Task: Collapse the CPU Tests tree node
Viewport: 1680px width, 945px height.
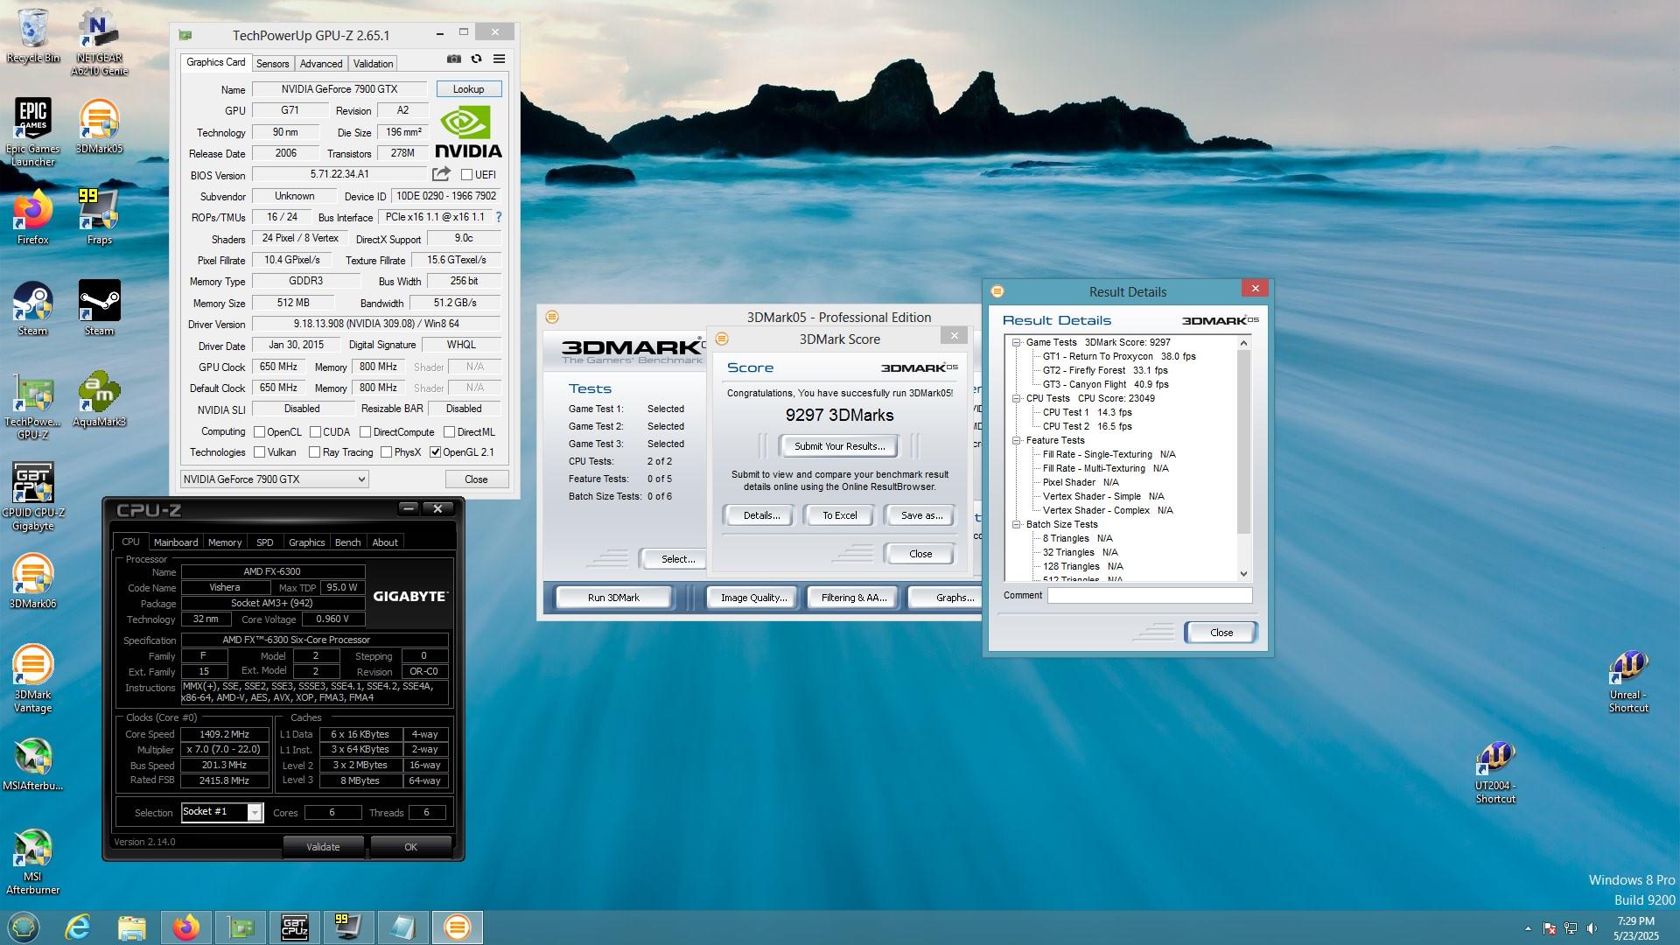Action: [1017, 398]
